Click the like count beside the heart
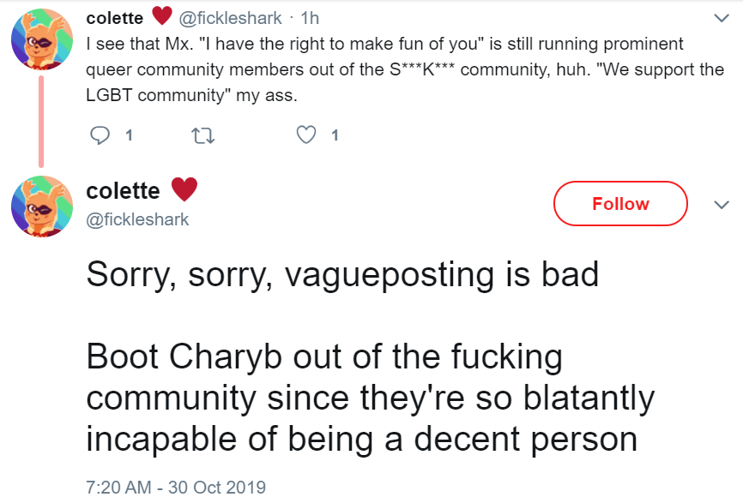743x503 pixels. point(334,135)
